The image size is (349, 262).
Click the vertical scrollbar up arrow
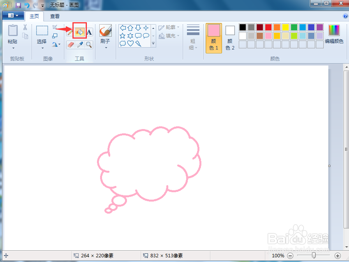346,67
